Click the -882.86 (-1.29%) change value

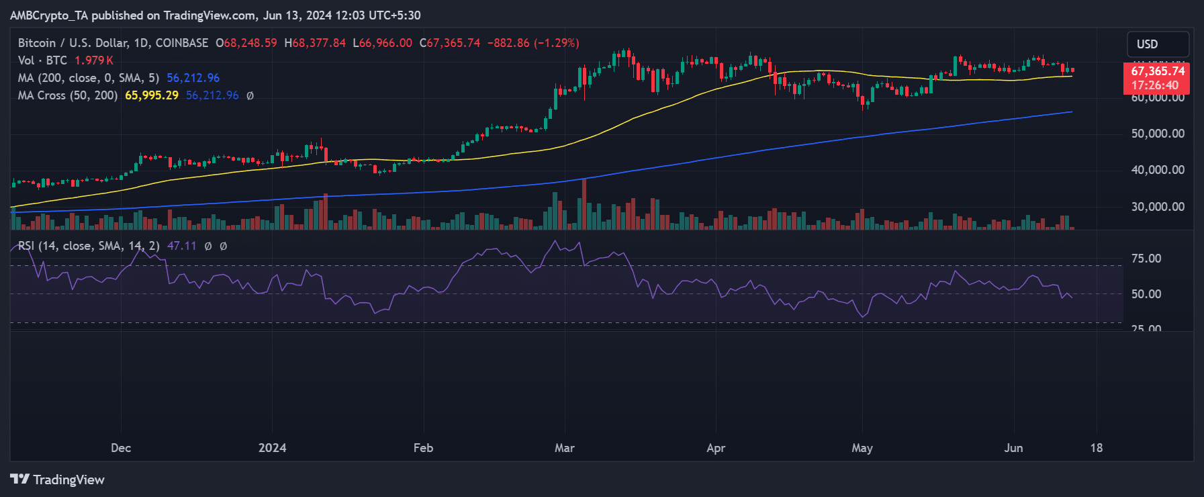(x=533, y=43)
